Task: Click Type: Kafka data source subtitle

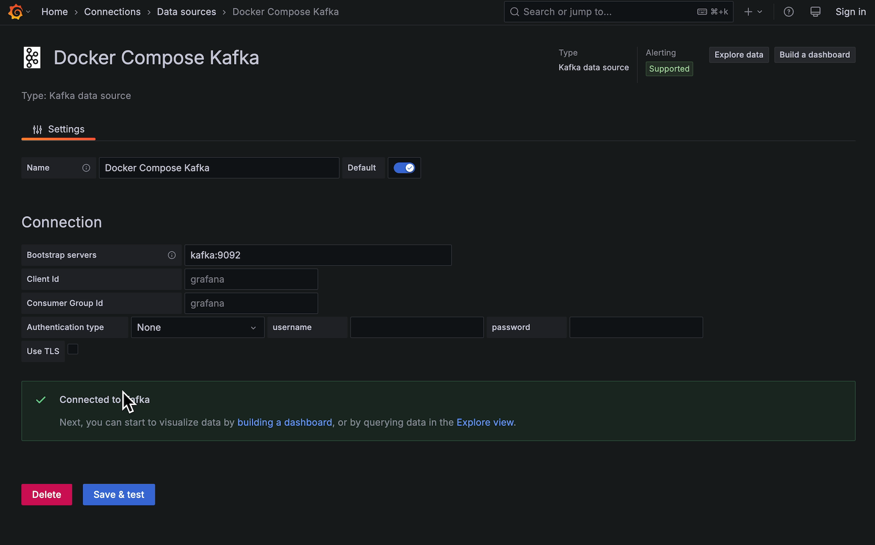Action: point(76,96)
